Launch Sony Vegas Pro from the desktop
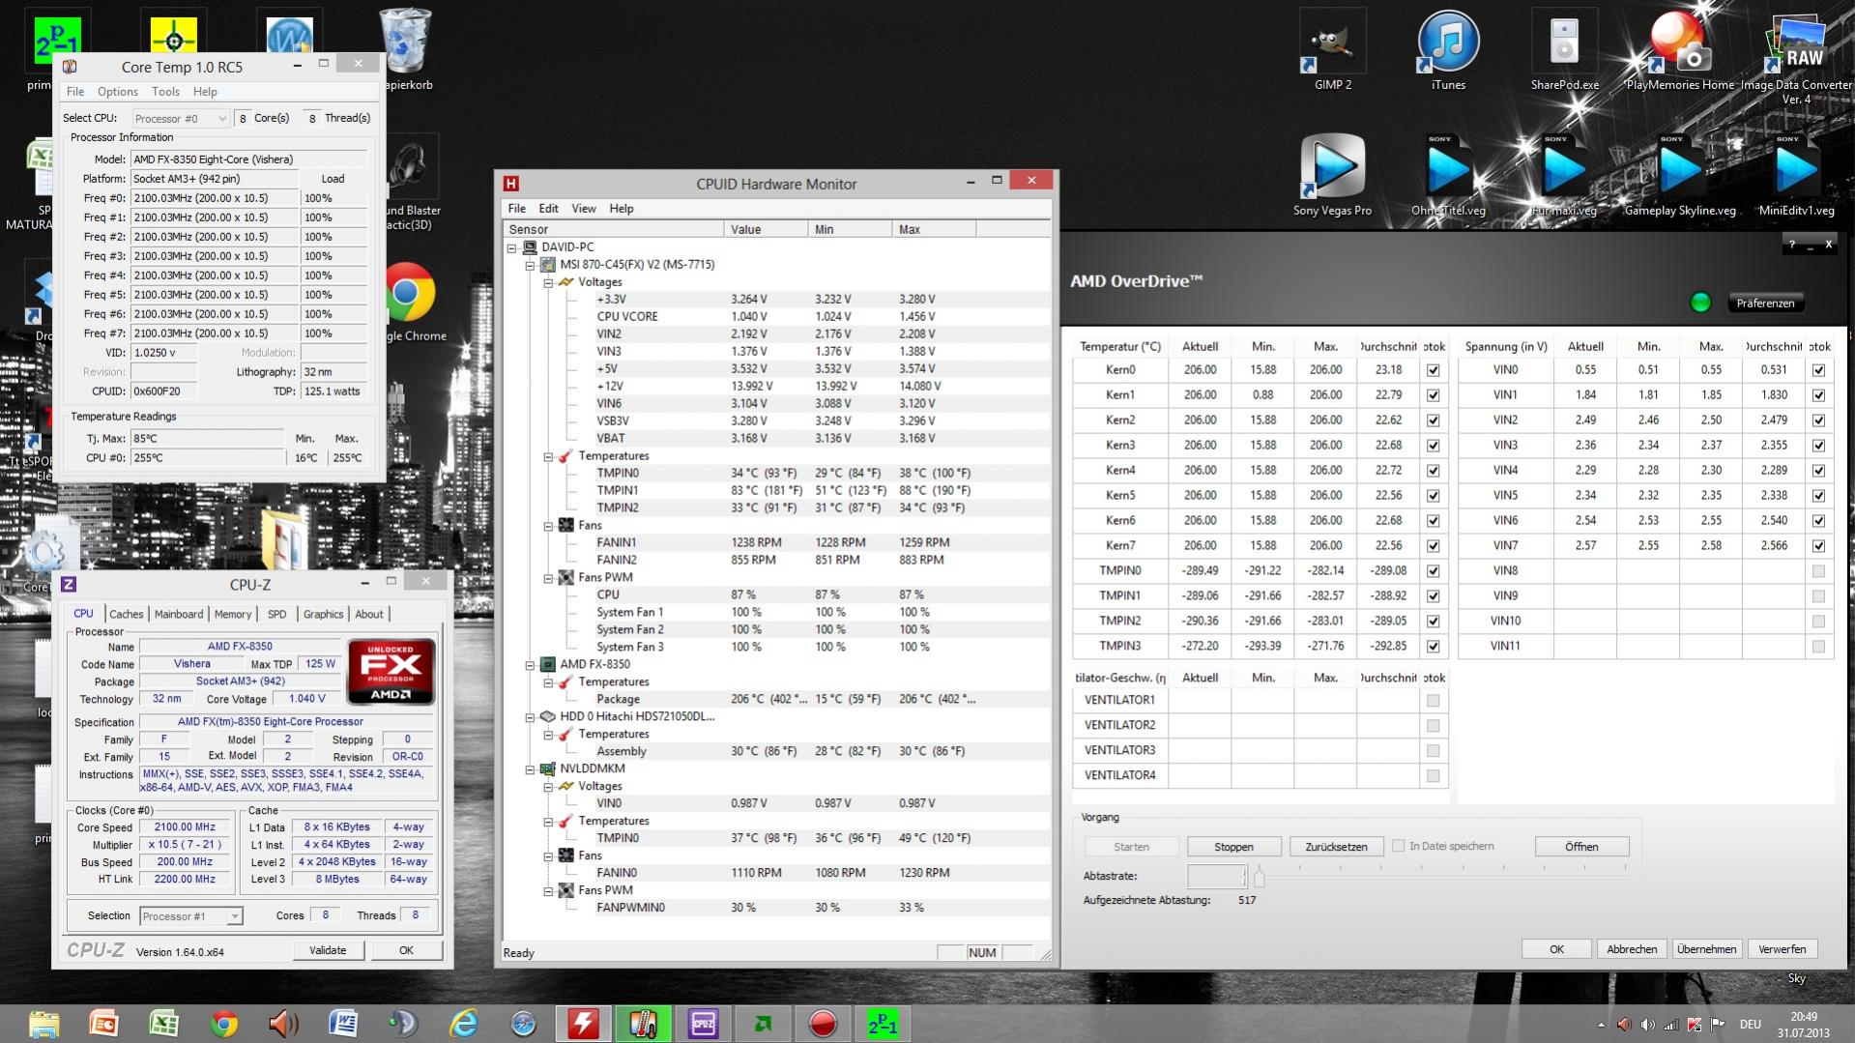 [x=1332, y=176]
